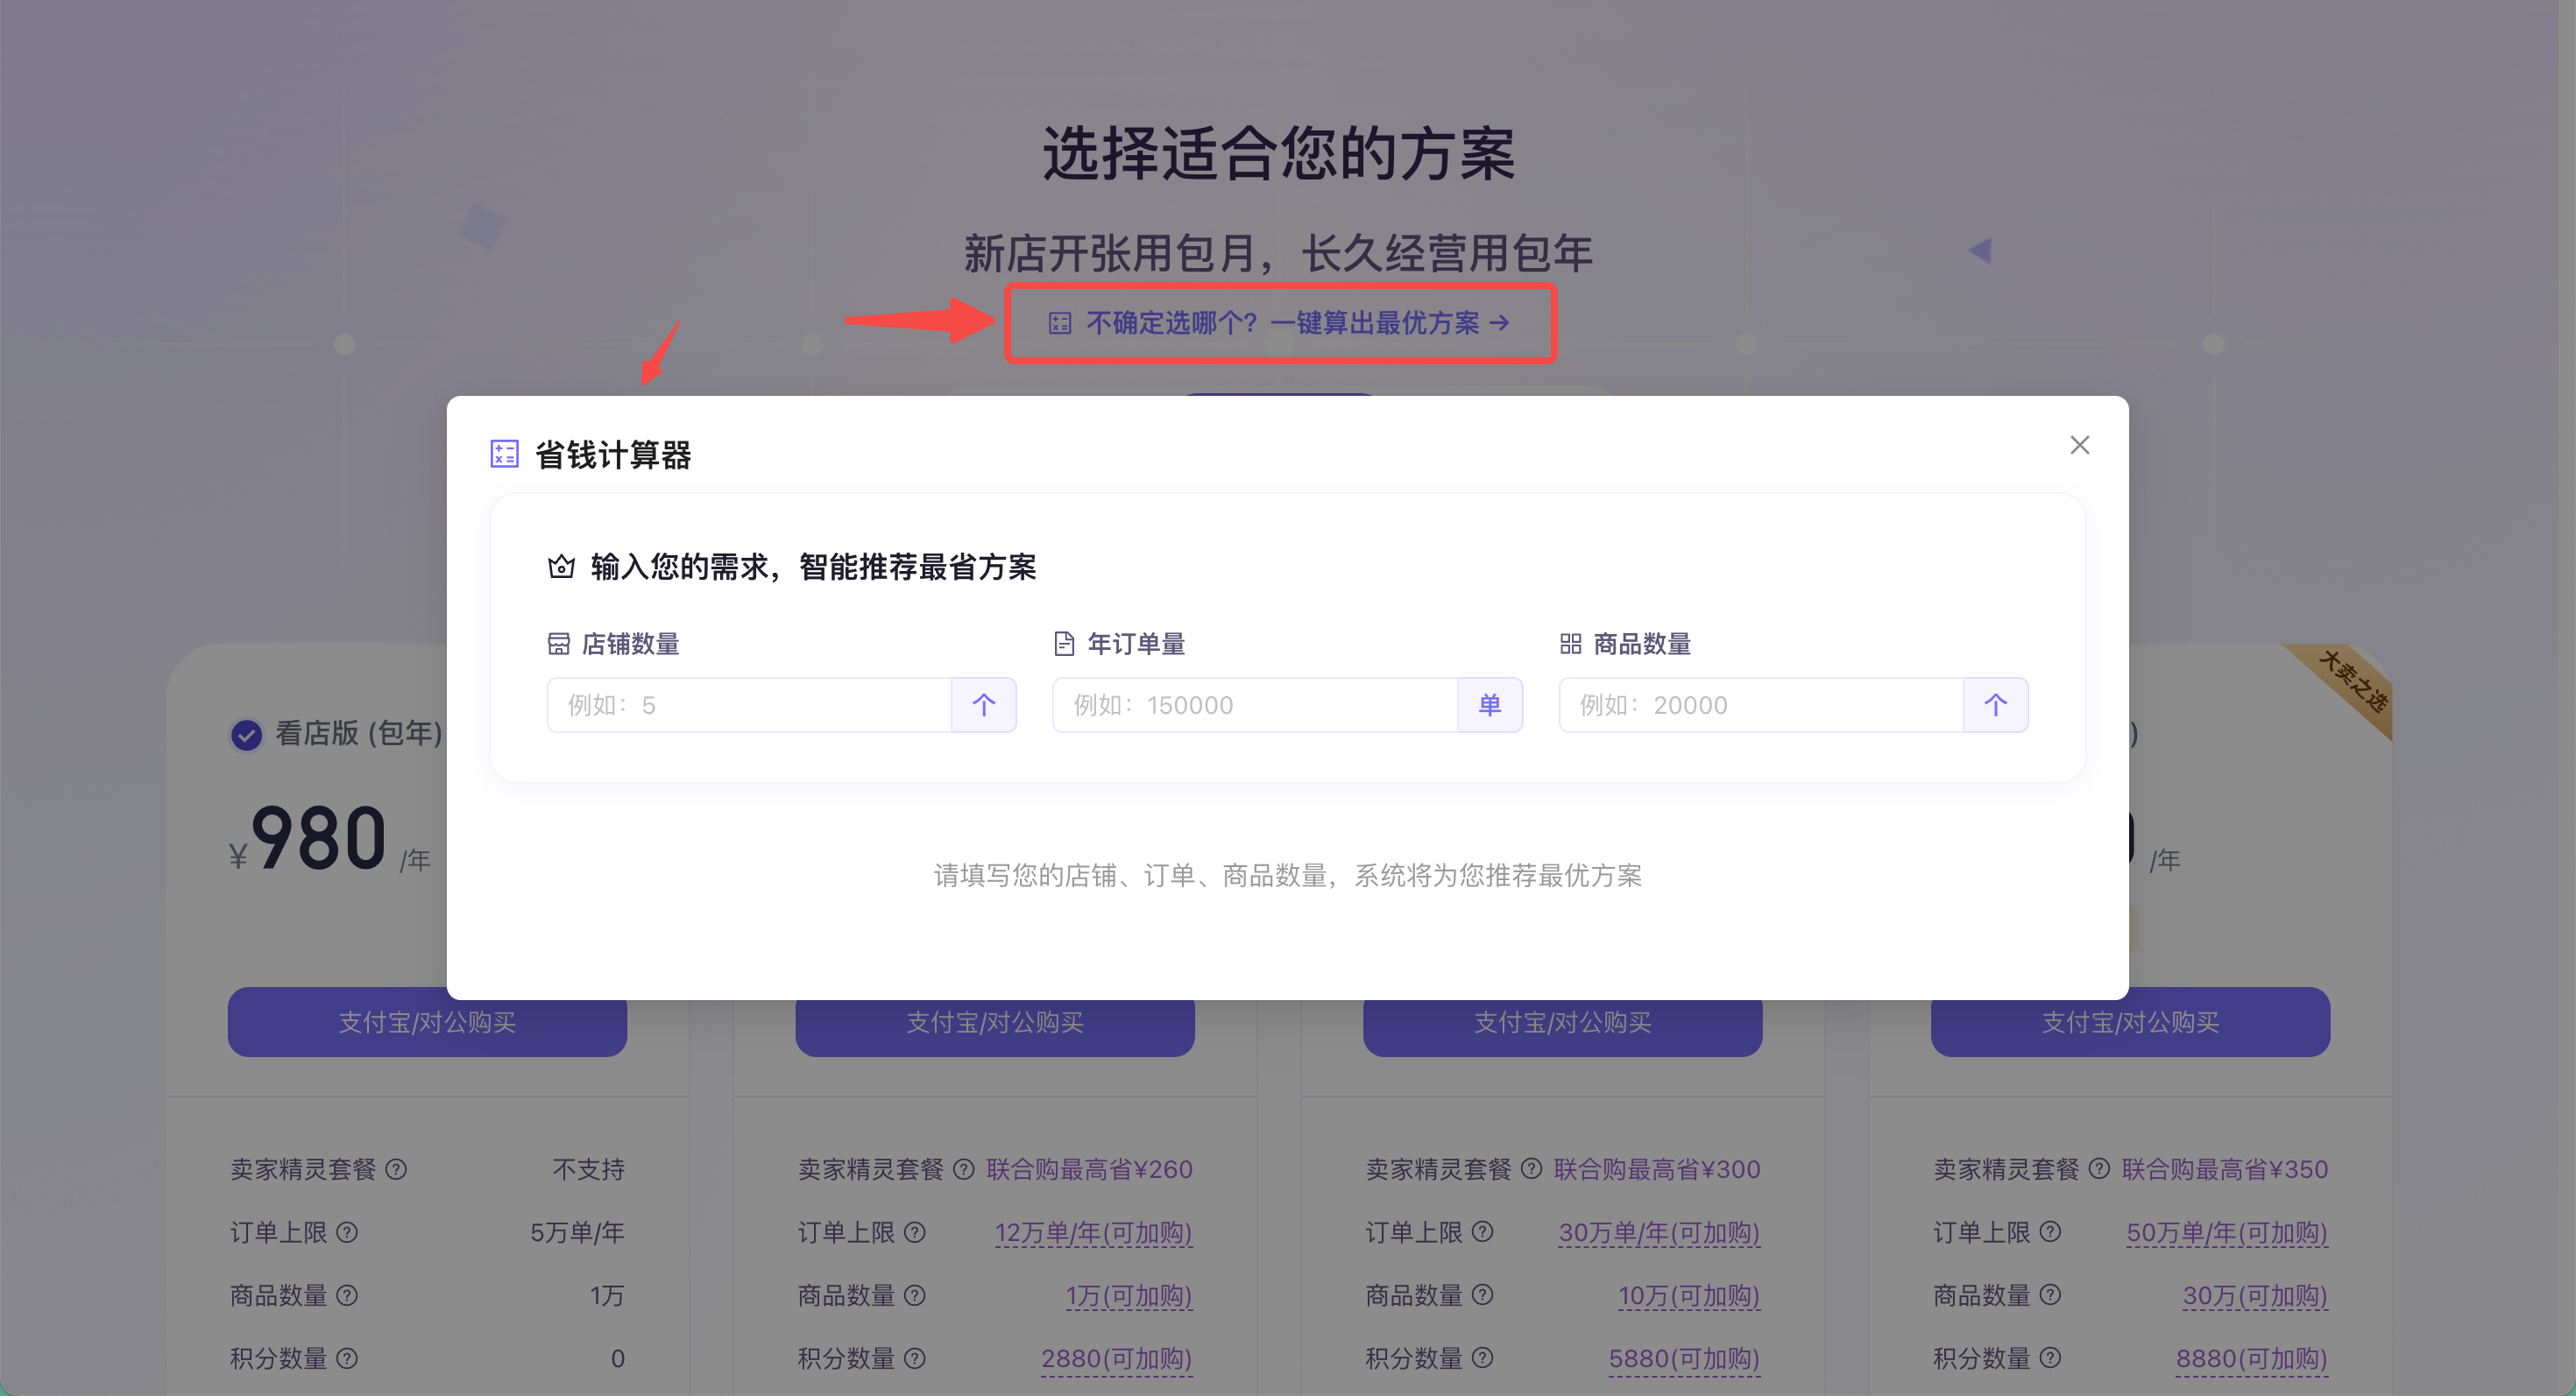Click calculator icon before 不确定选哪个

click(1059, 323)
